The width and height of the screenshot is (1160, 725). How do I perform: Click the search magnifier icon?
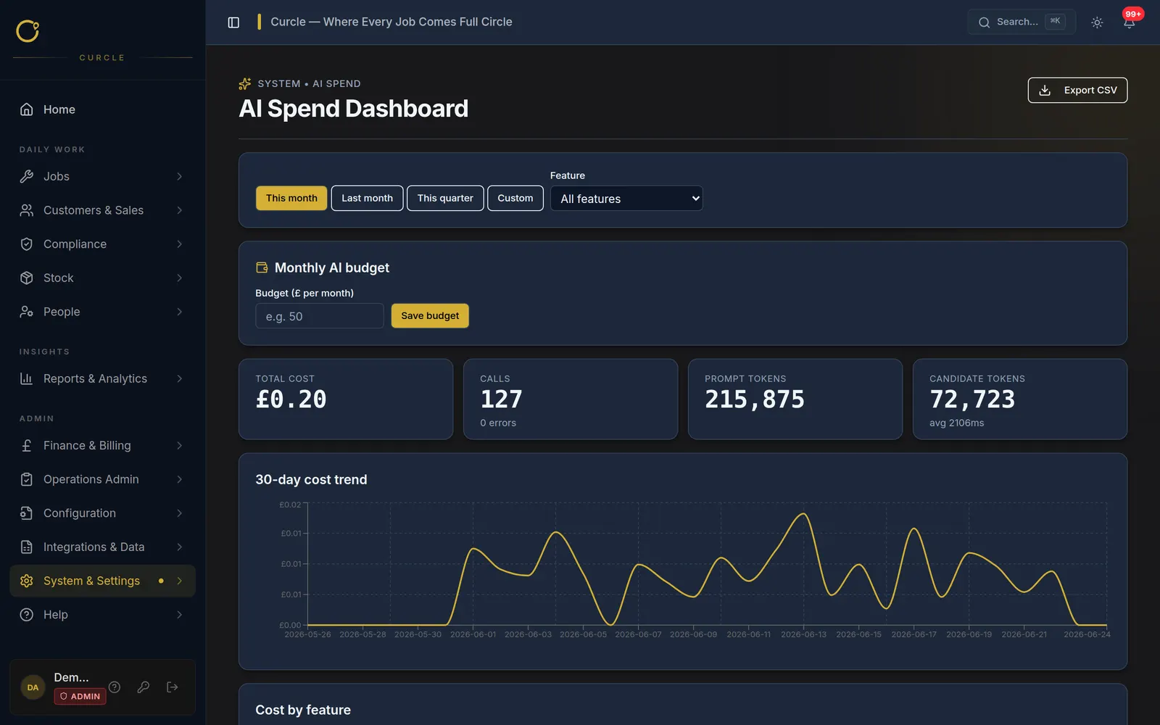[x=984, y=22]
